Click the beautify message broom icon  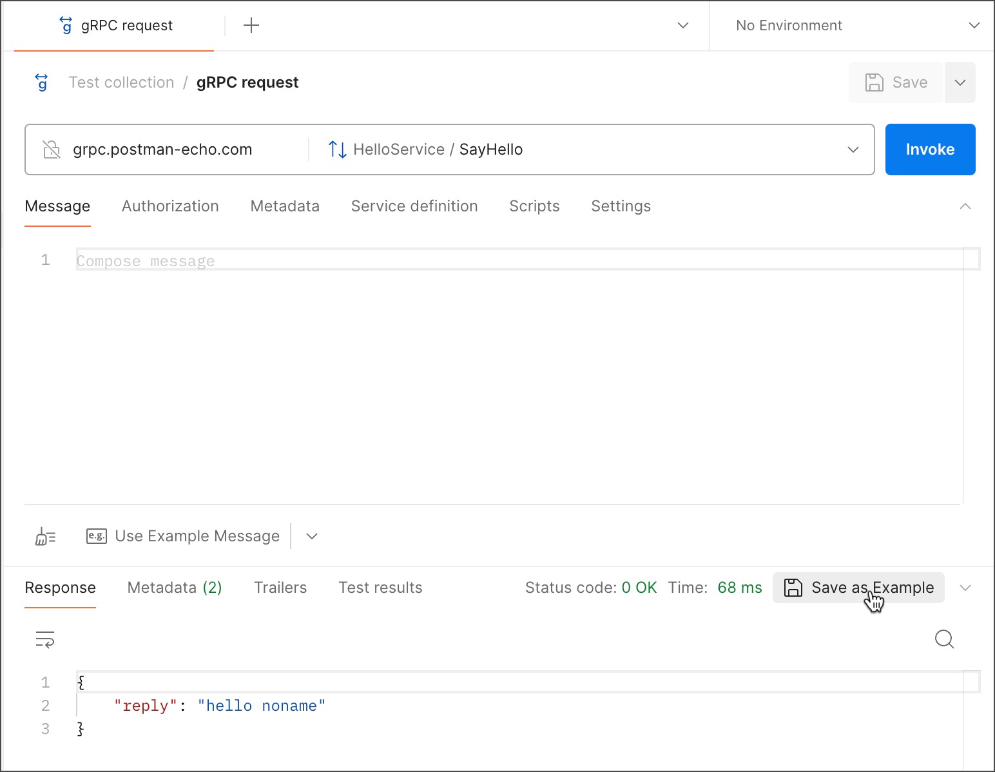[x=45, y=536]
